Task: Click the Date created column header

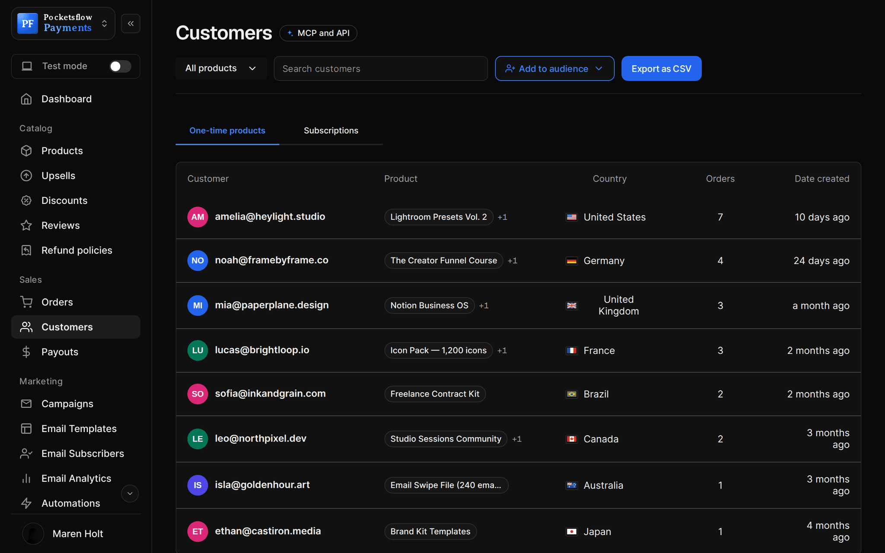Action: click(822, 178)
